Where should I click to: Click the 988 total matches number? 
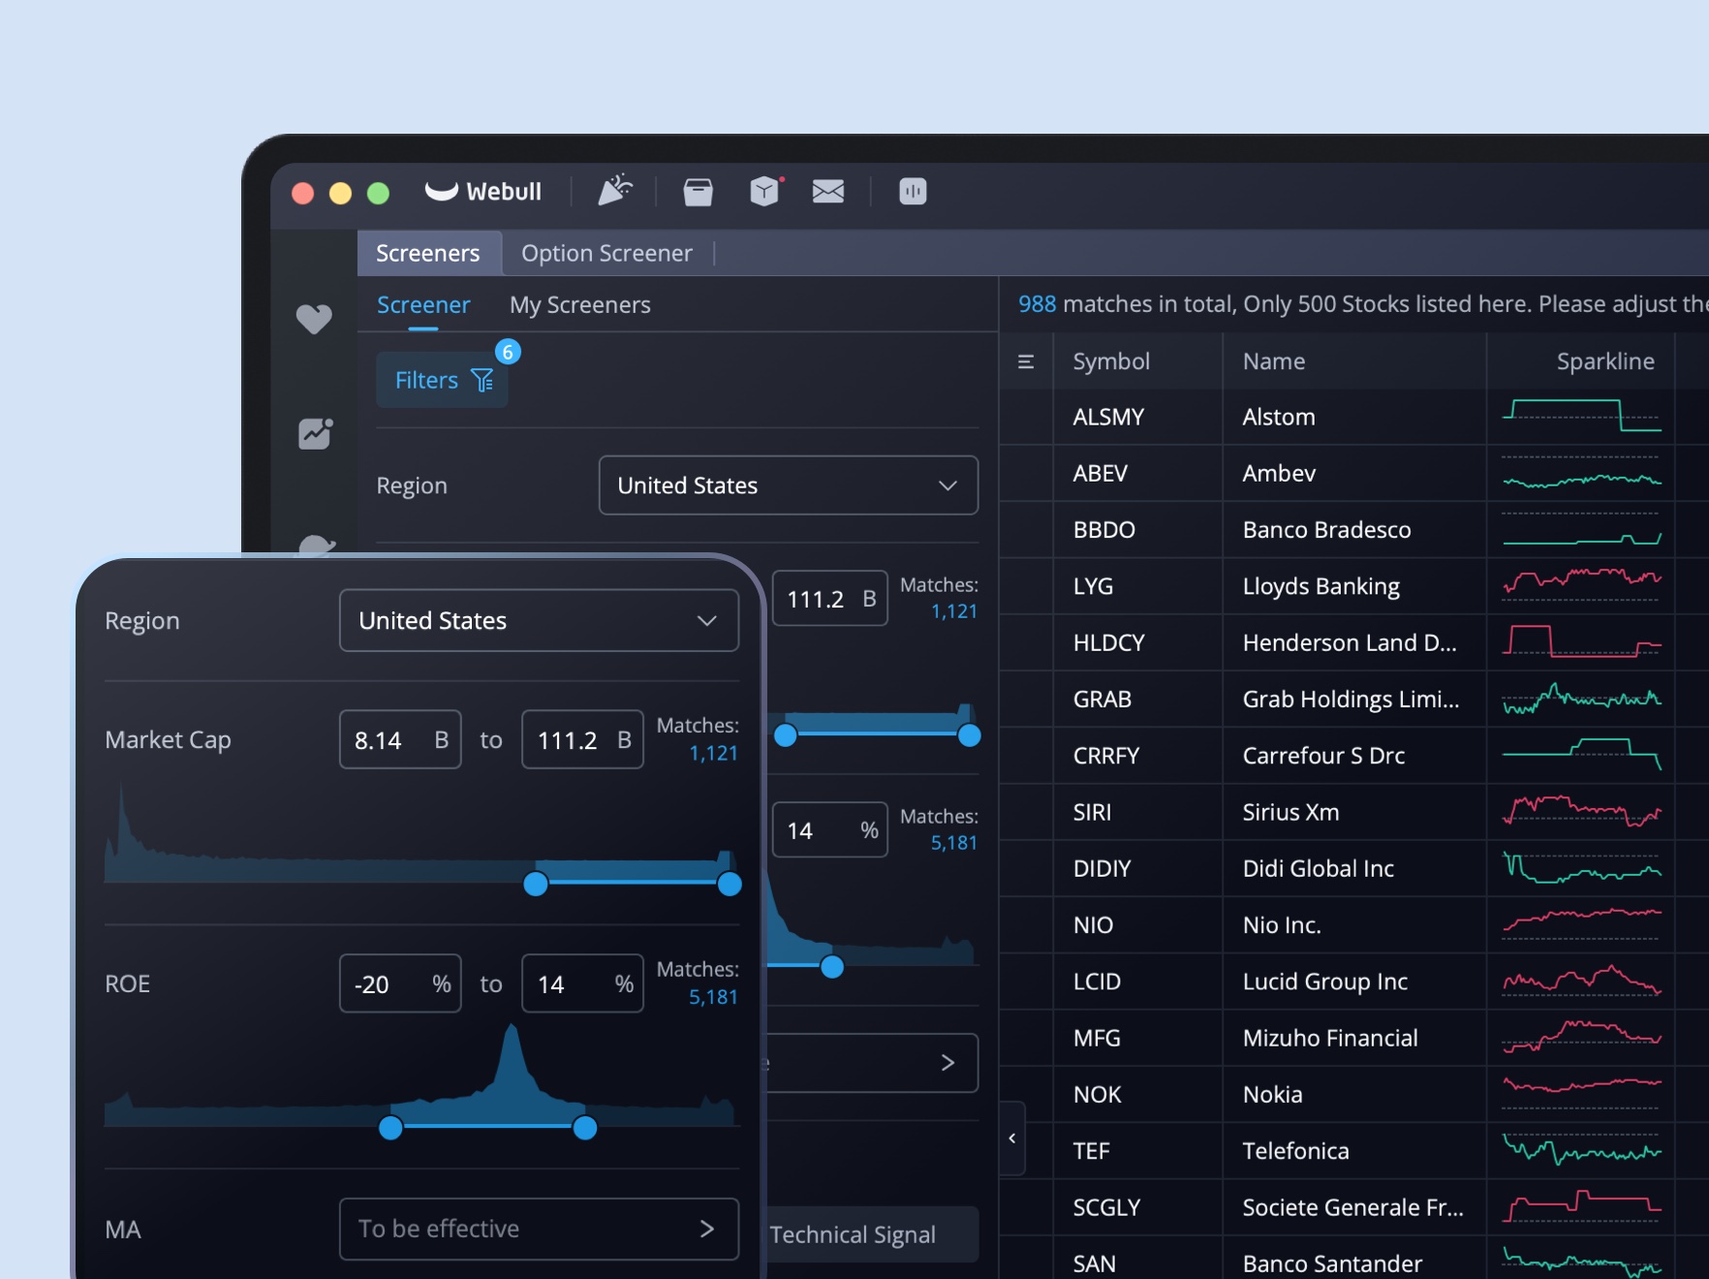[1037, 304]
